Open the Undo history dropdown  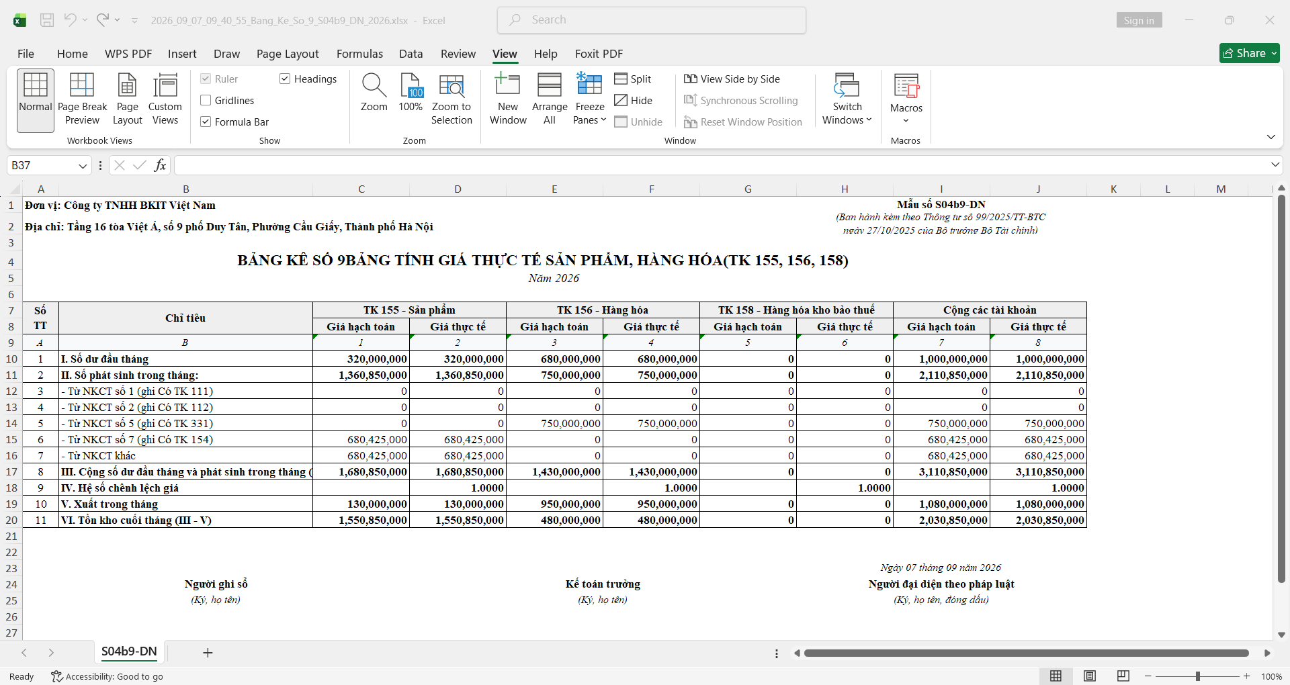pyautogui.click(x=85, y=20)
